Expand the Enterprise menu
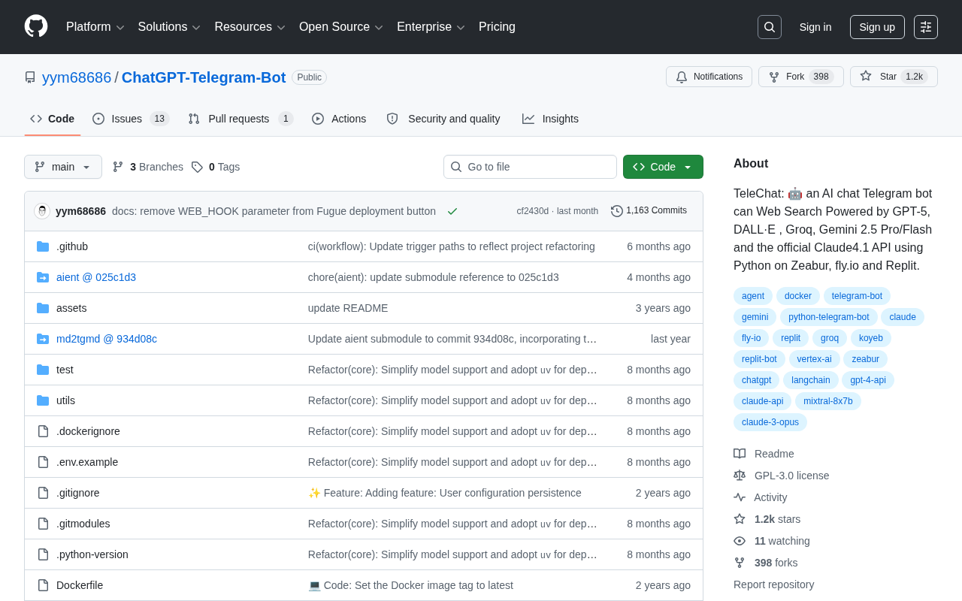 pos(431,27)
